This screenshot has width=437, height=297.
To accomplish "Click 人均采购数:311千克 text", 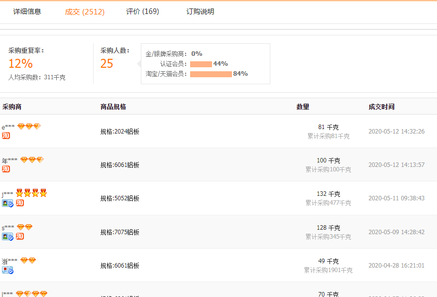I will [x=37, y=77].
